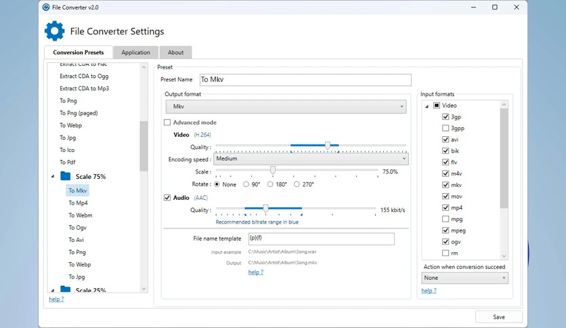The image size is (566, 328).
Task: Click the presets list scrollbar thumb
Action: pos(144,146)
